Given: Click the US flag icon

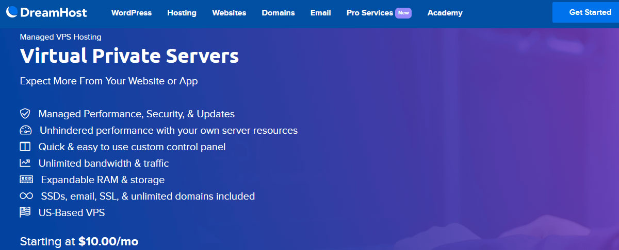Looking at the screenshot, I should click(25, 212).
